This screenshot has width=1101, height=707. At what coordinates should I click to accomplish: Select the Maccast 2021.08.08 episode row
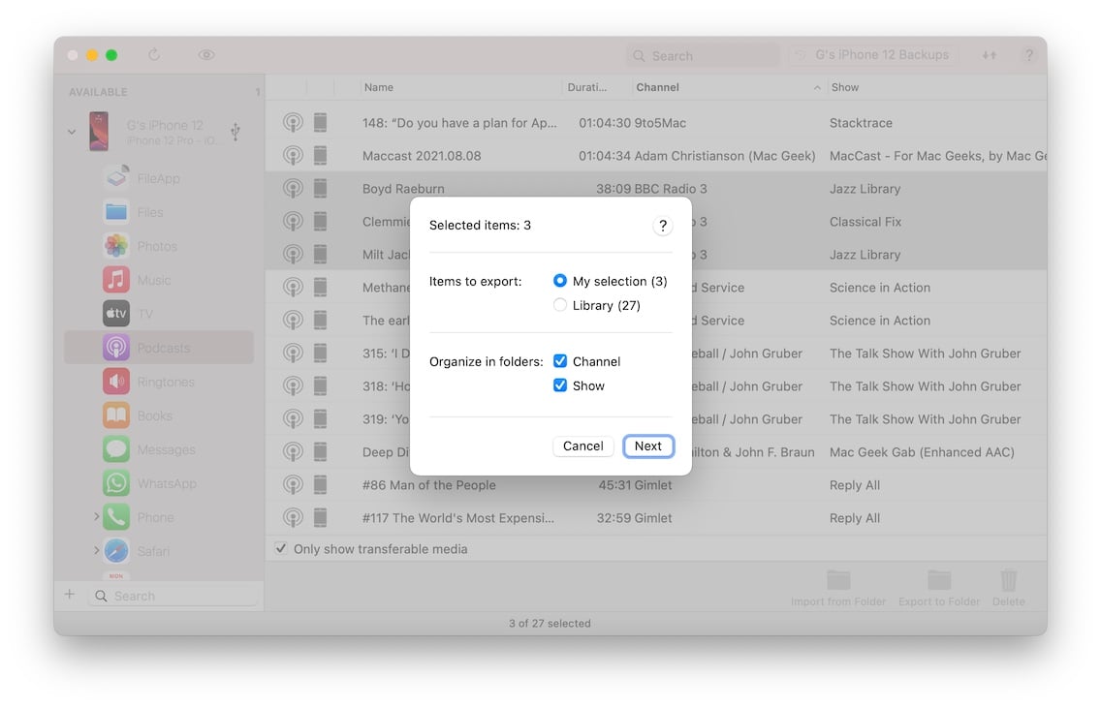[x=656, y=156]
